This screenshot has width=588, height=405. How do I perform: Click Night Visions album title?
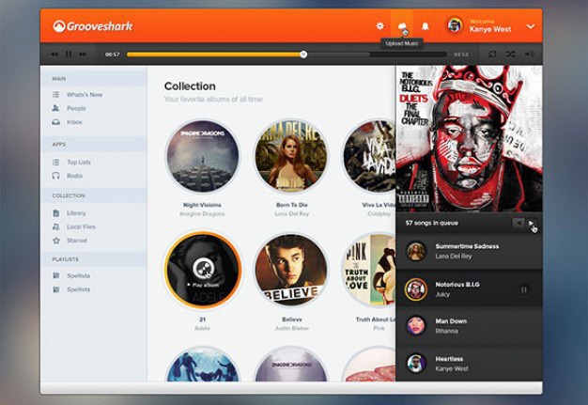pyautogui.click(x=202, y=205)
